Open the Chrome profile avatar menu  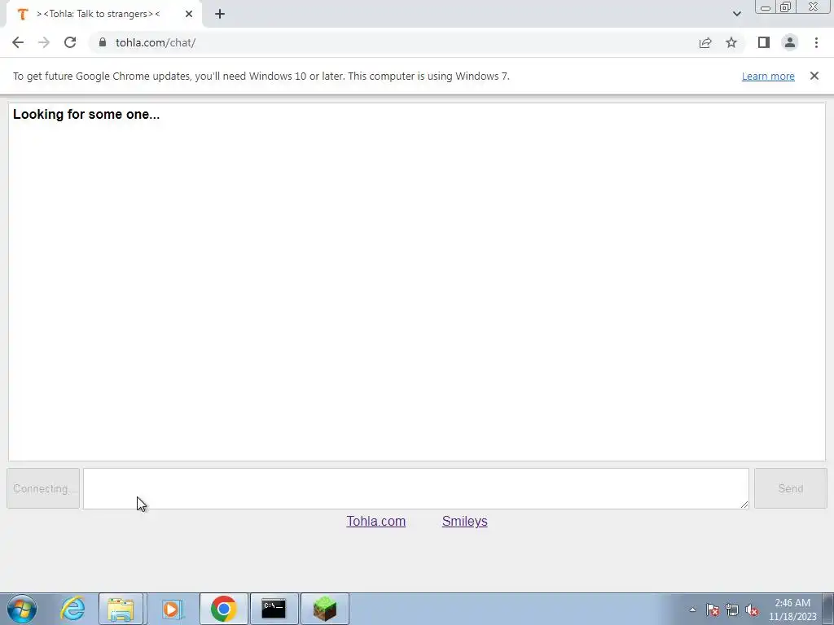point(790,42)
